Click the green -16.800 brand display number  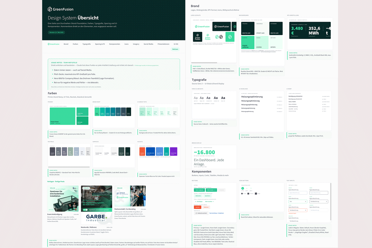pyautogui.click(x=204, y=152)
